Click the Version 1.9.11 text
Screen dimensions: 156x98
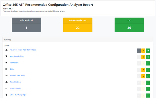8,9
